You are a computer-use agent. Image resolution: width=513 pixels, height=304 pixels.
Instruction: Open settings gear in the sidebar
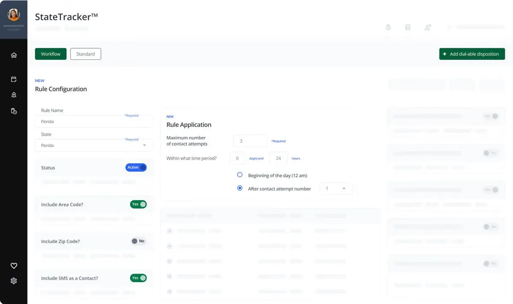[x=14, y=281]
